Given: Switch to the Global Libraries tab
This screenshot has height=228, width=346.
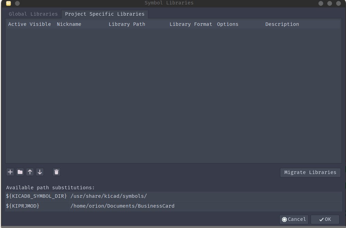Looking at the screenshot, I should pos(33,14).
